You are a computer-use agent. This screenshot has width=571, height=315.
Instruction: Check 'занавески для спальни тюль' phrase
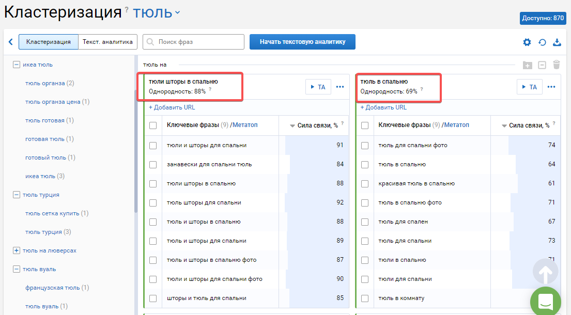point(153,165)
